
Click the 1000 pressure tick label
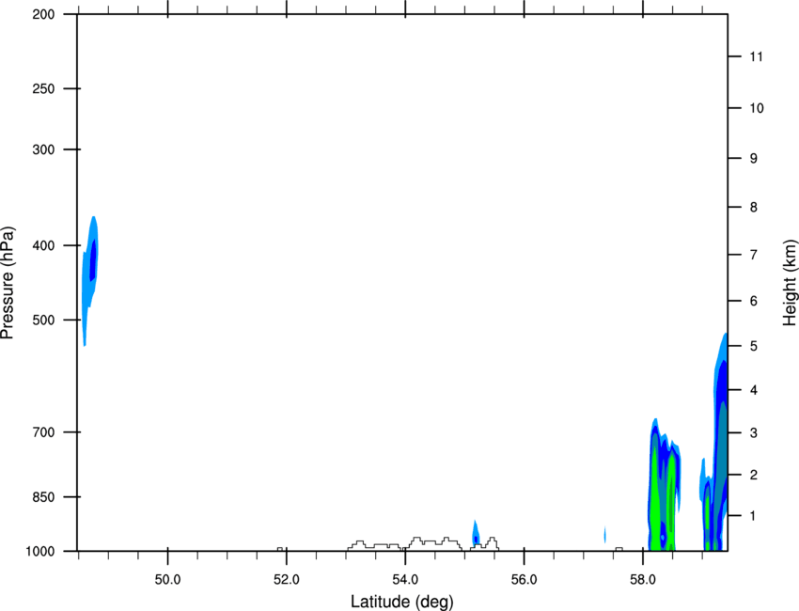pyautogui.click(x=39, y=552)
